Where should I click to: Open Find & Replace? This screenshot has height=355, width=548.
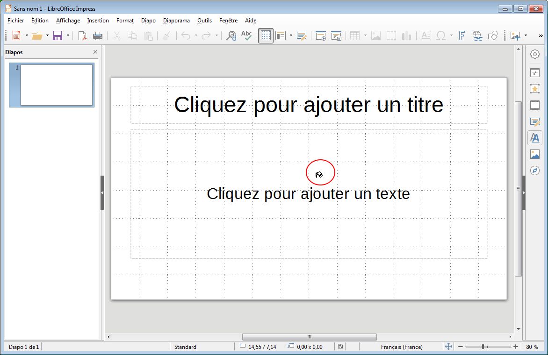click(x=231, y=35)
